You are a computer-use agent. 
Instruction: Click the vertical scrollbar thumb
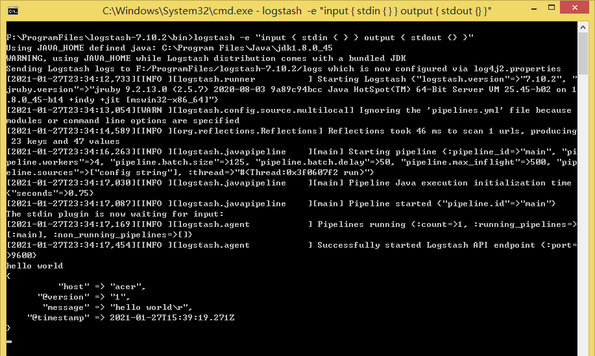point(583,54)
